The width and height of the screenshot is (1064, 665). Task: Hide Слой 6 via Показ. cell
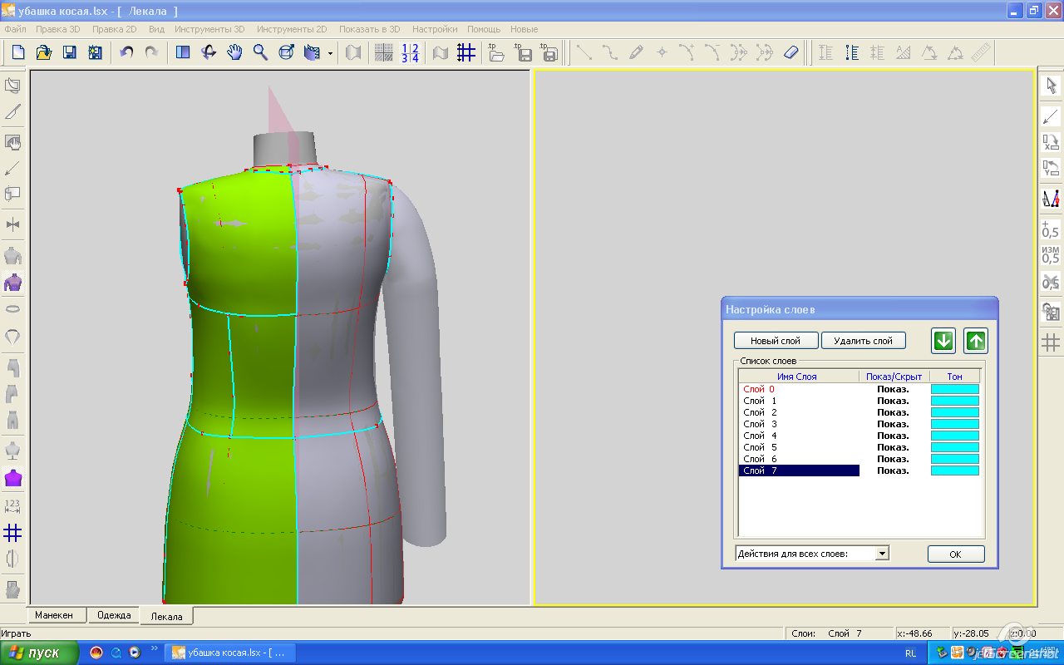(x=893, y=459)
